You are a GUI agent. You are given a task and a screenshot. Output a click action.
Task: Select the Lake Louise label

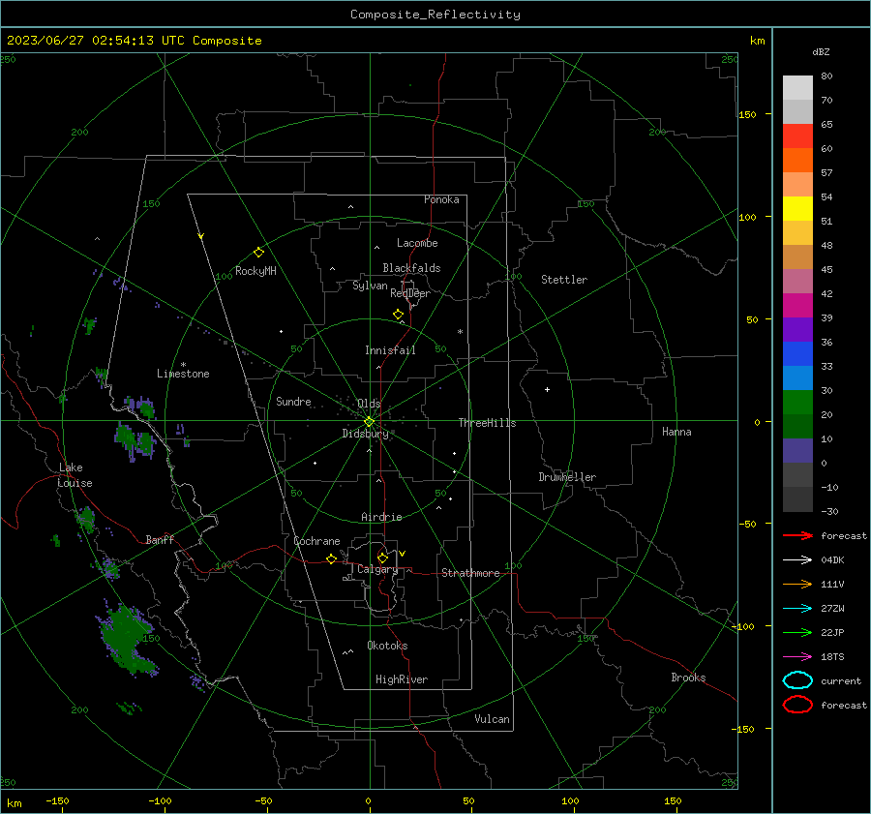click(x=75, y=475)
